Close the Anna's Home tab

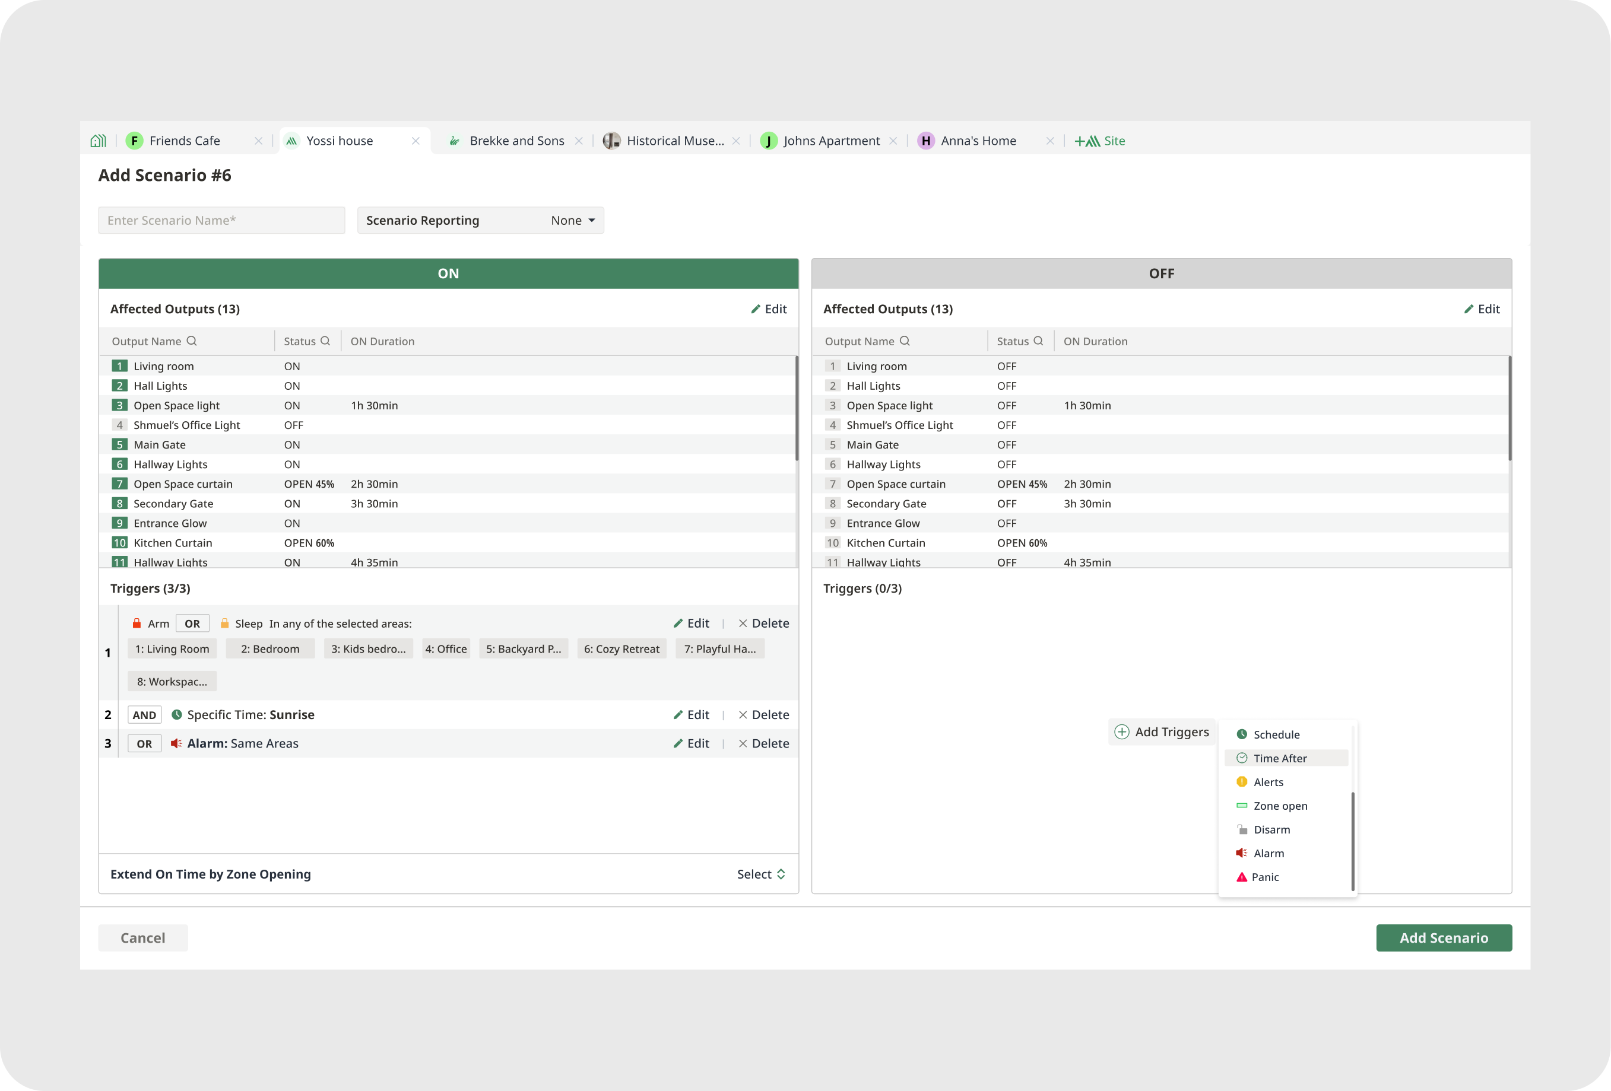coord(1050,141)
